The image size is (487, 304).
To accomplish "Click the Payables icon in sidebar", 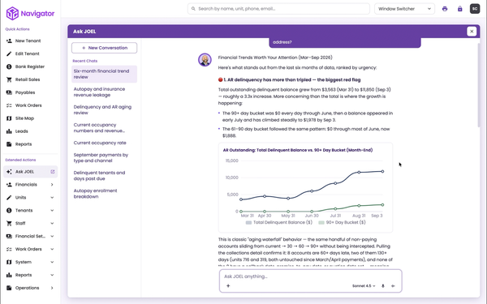I will pos(9,92).
